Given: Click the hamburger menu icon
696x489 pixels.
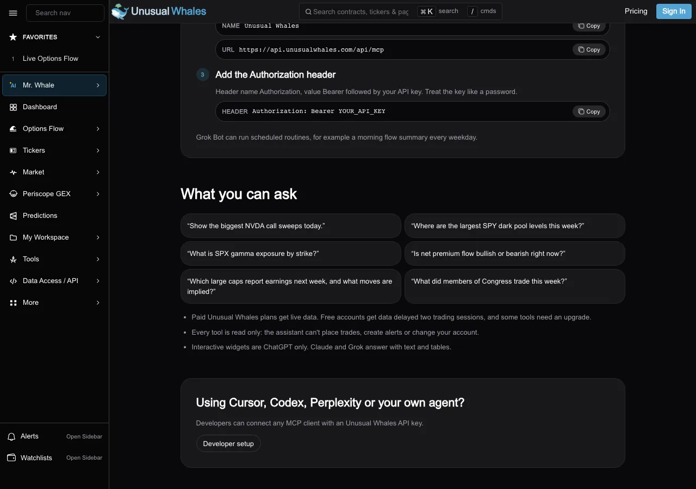Looking at the screenshot, I should (13, 13).
